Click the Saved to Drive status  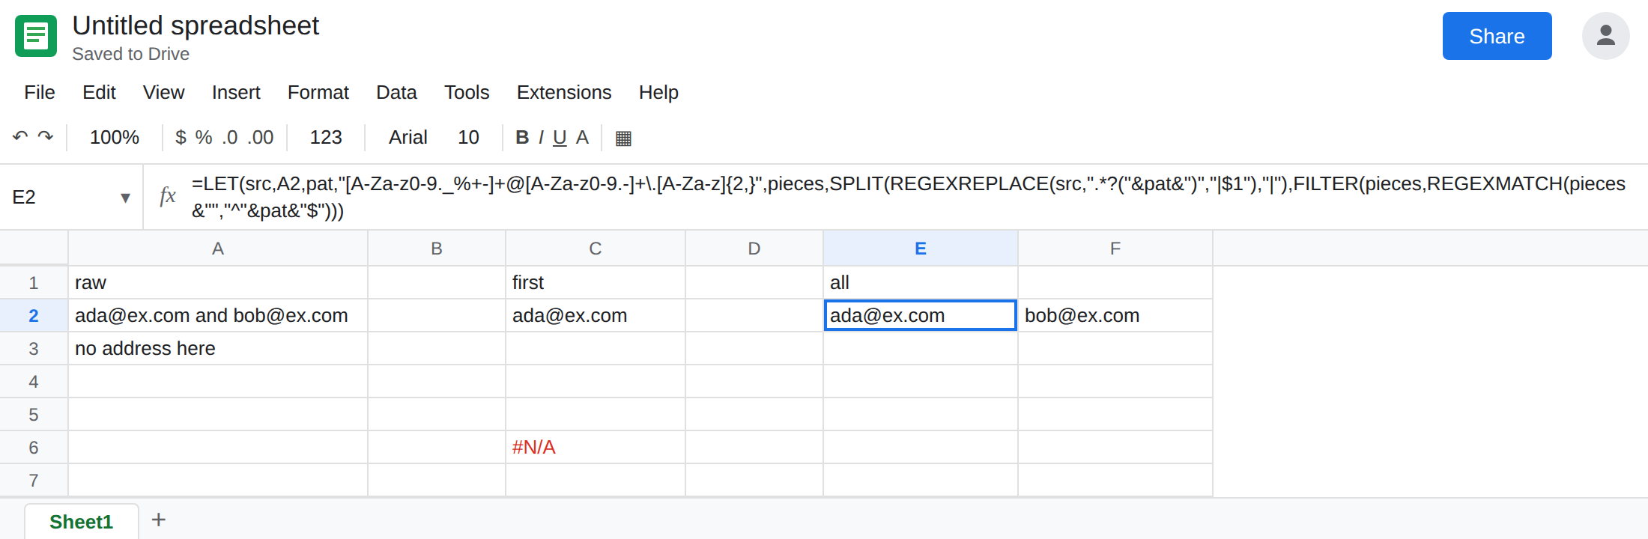[131, 54]
